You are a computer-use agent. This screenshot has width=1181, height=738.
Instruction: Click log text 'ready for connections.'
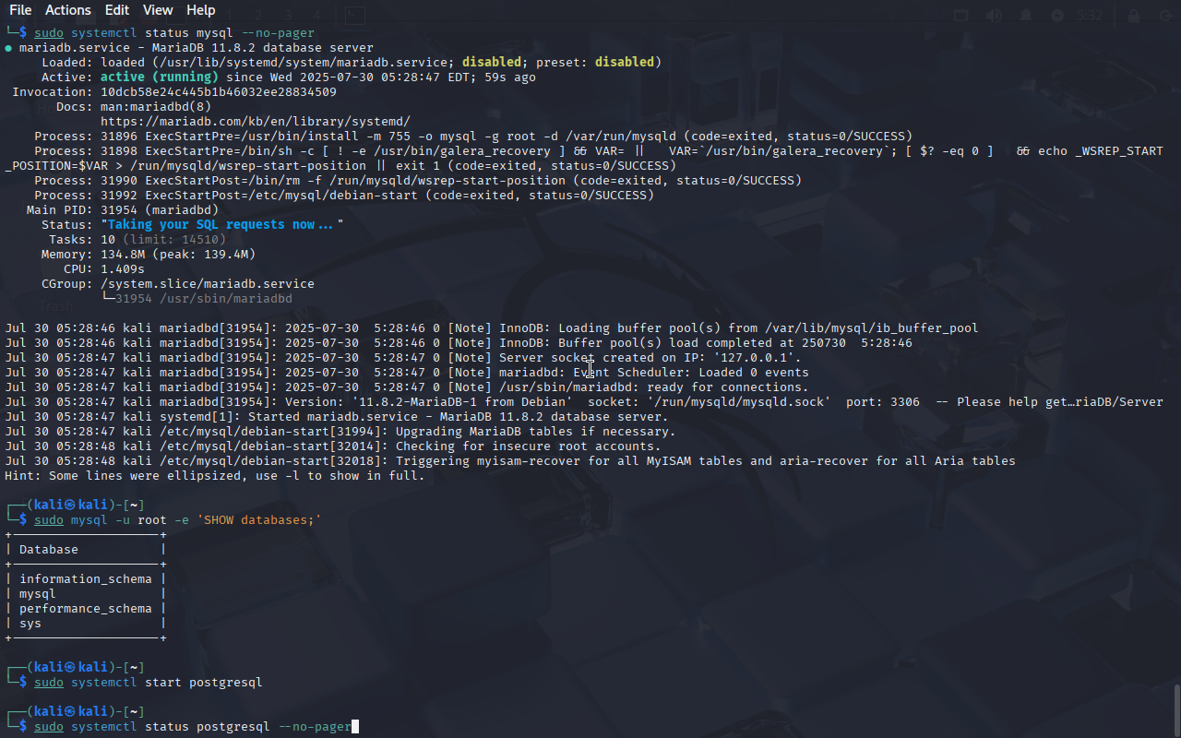(728, 387)
